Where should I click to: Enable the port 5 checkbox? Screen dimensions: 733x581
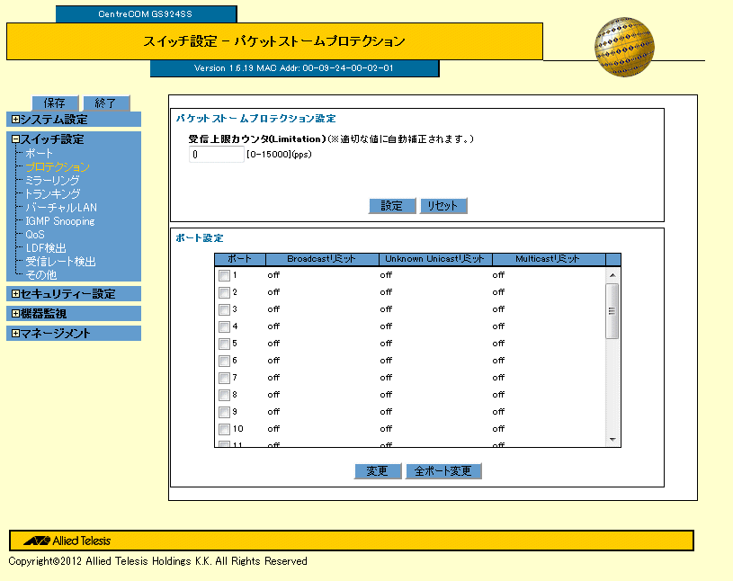pos(224,344)
